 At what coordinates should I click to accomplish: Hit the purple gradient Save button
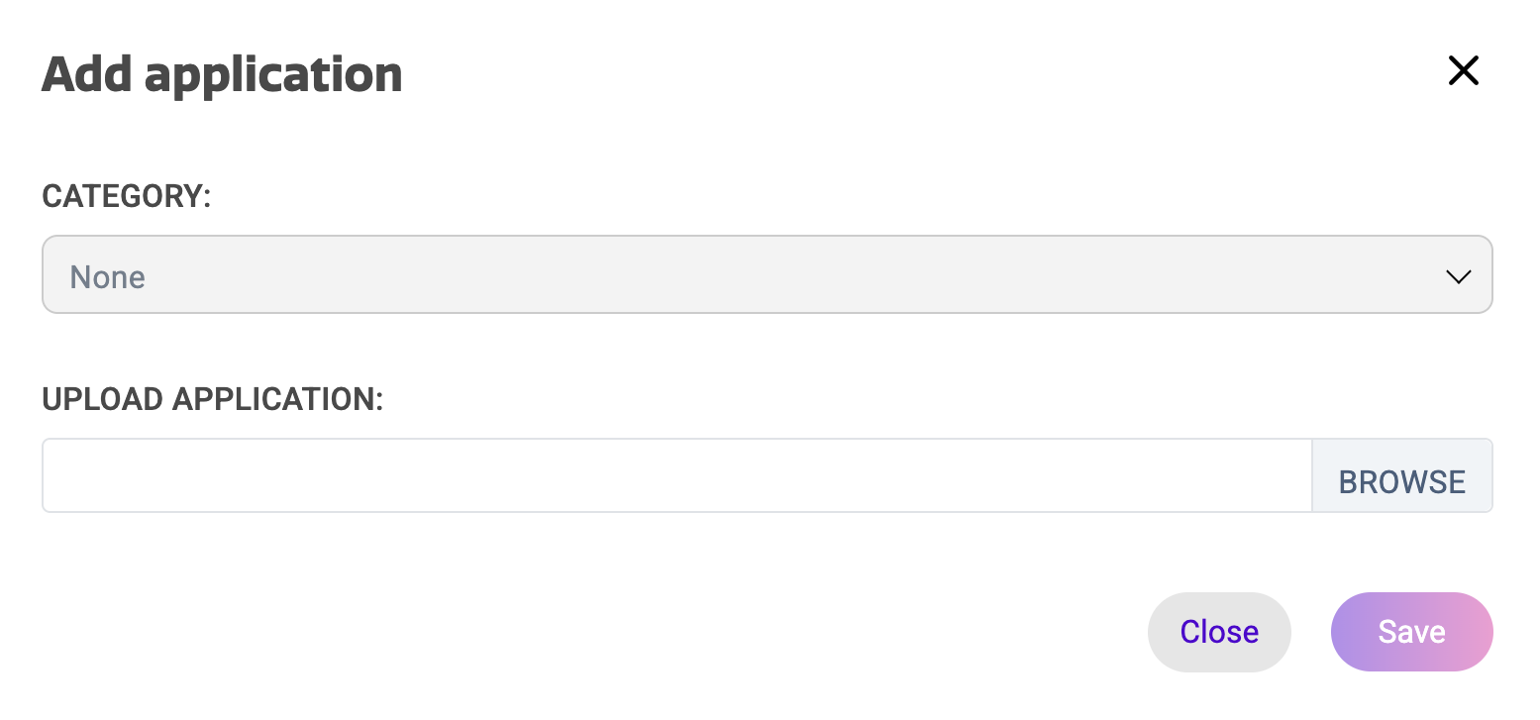pyautogui.click(x=1411, y=632)
